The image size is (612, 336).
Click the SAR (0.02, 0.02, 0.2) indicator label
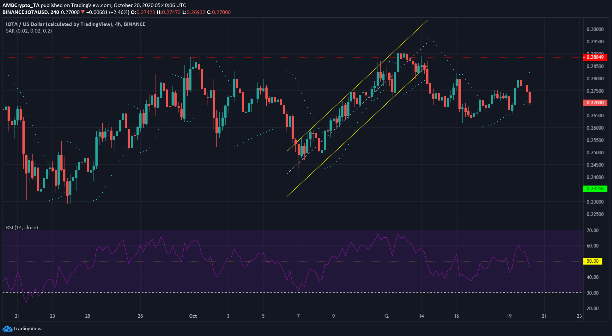[x=29, y=31]
